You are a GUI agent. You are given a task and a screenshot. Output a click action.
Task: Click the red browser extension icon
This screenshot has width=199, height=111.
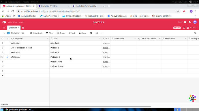point(184,11)
